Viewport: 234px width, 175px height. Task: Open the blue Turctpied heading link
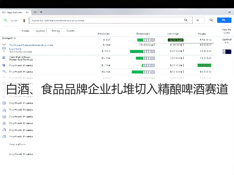pyautogui.click(x=31, y=45)
